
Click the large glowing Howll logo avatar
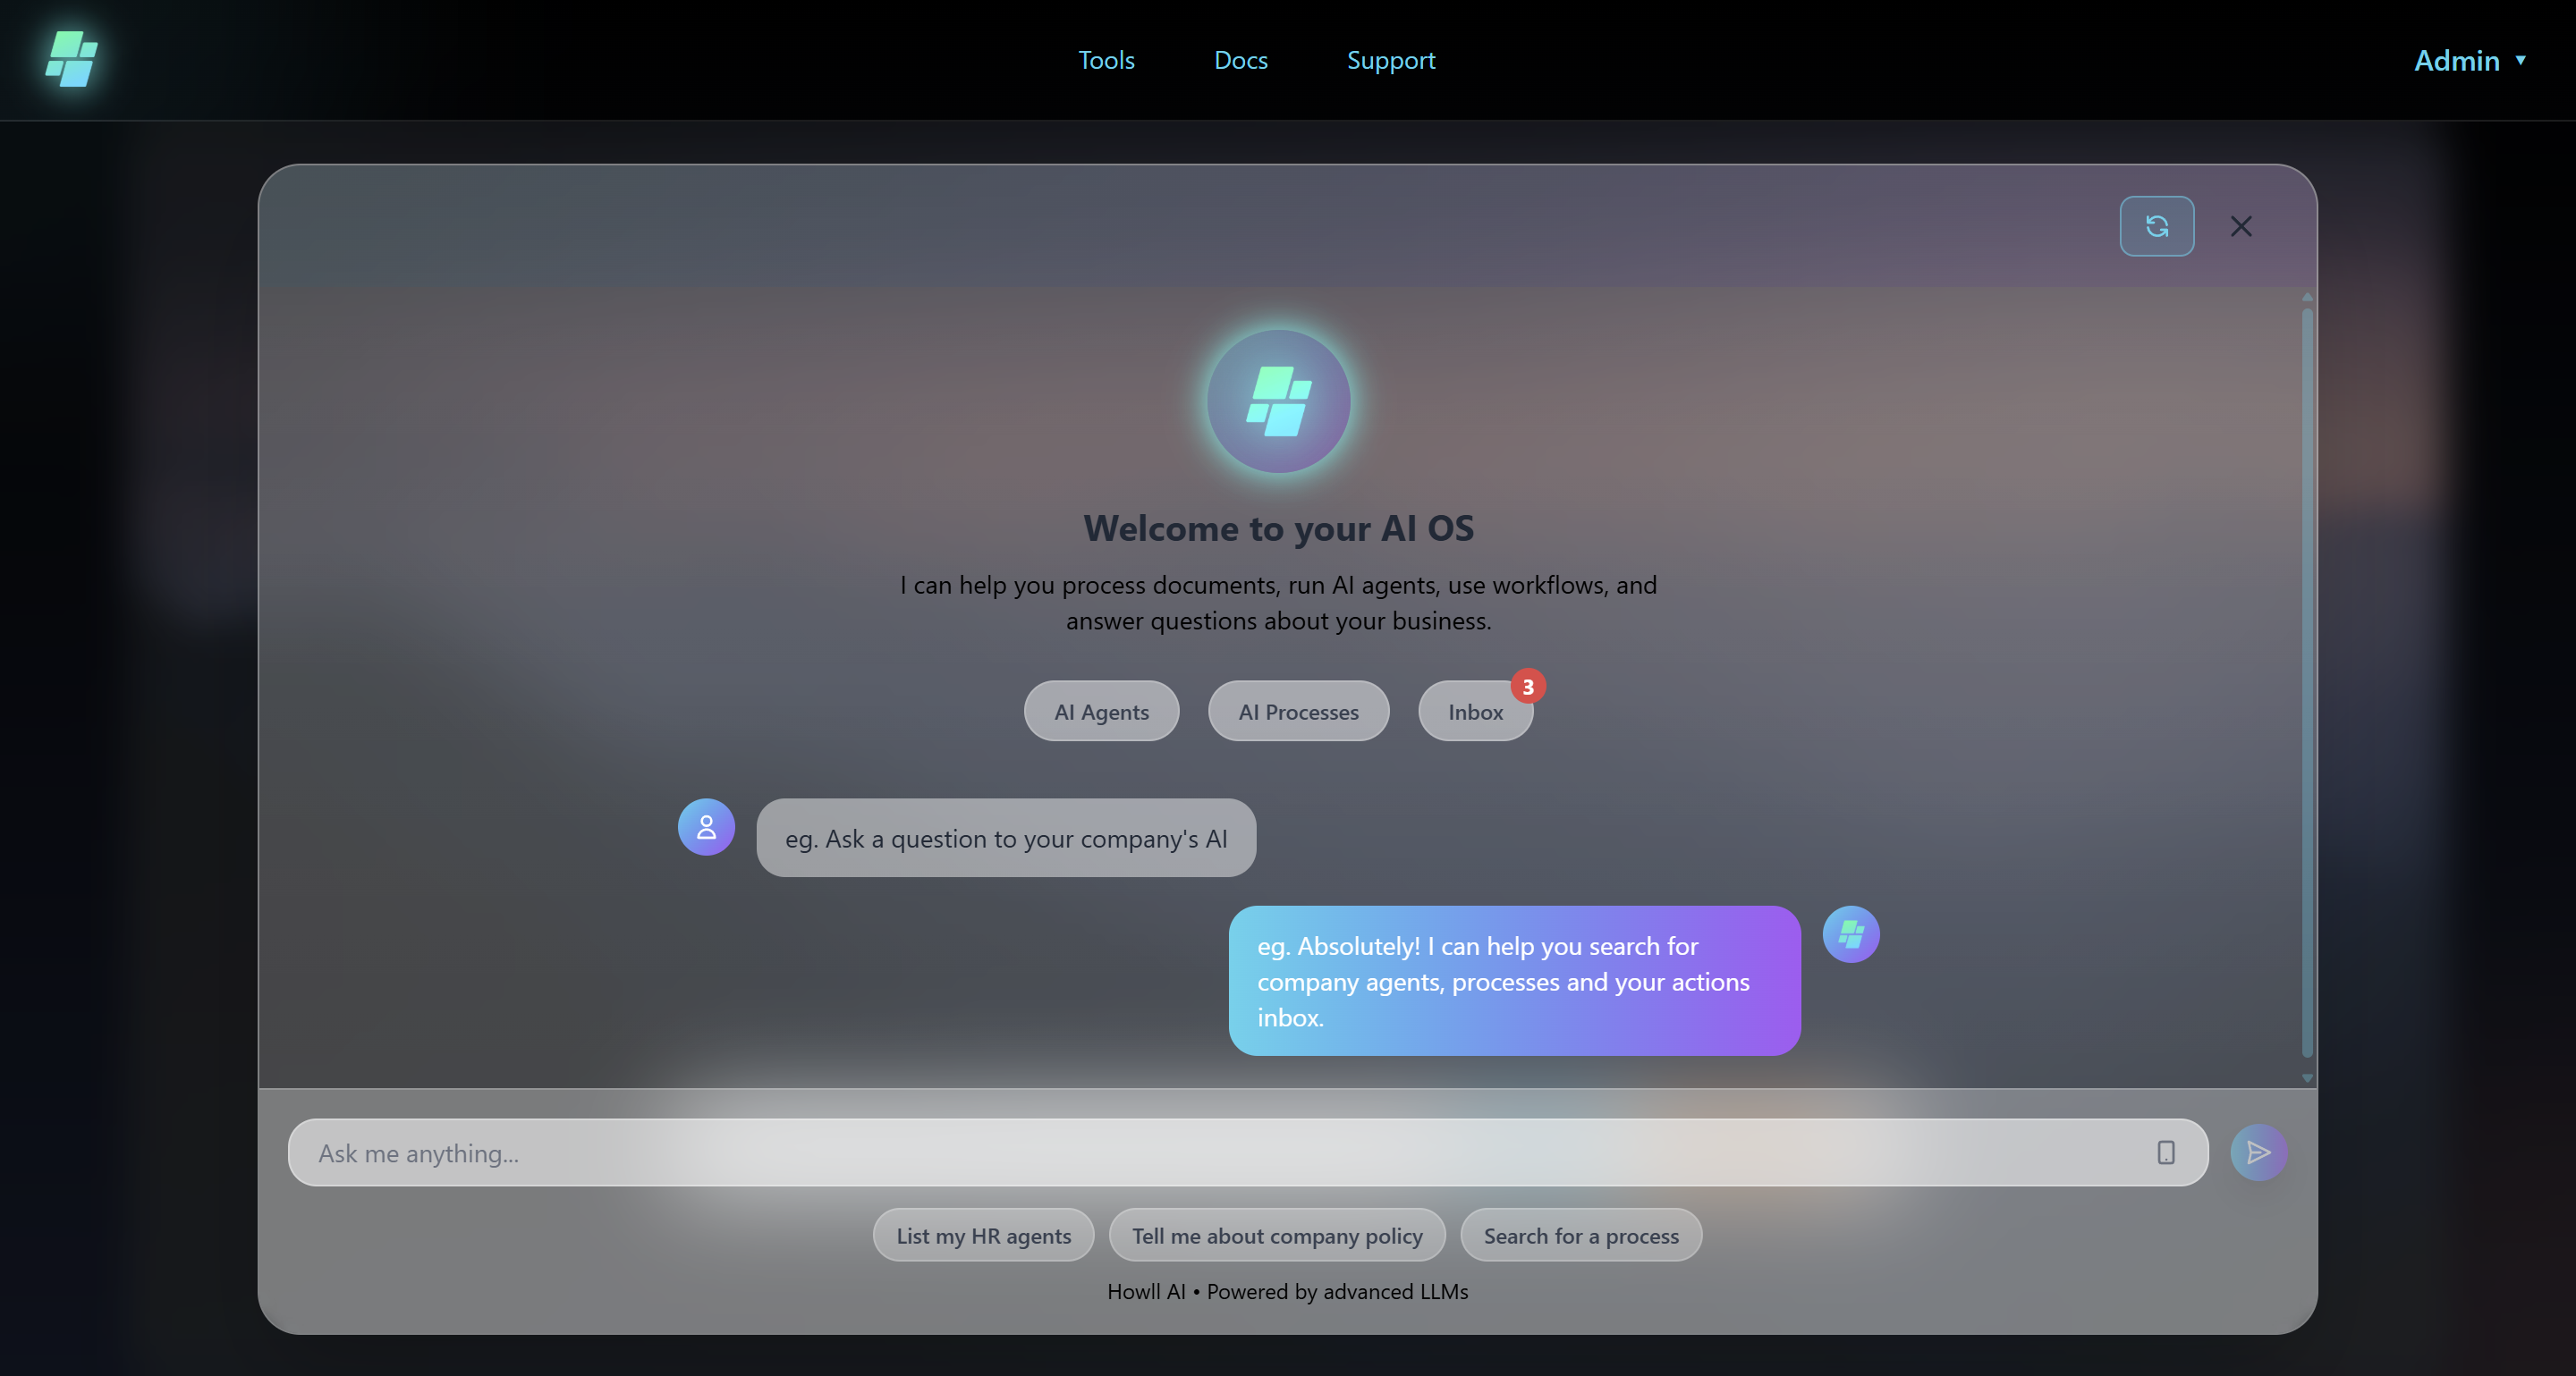click(x=1278, y=401)
